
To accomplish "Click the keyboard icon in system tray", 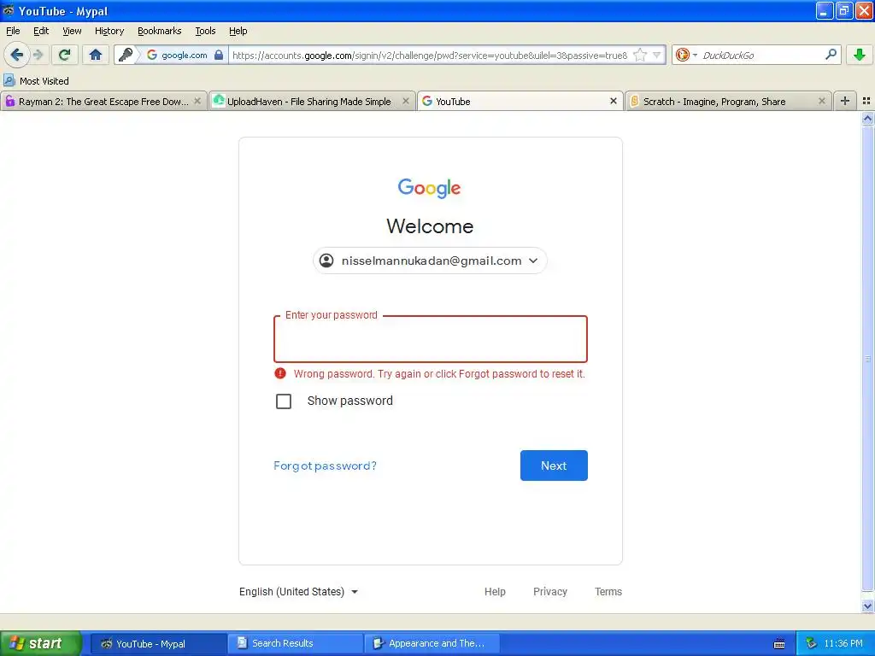I will 779,644.
